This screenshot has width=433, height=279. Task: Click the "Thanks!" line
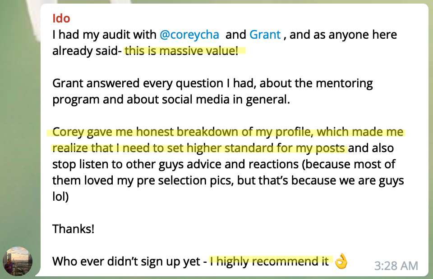tap(73, 229)
